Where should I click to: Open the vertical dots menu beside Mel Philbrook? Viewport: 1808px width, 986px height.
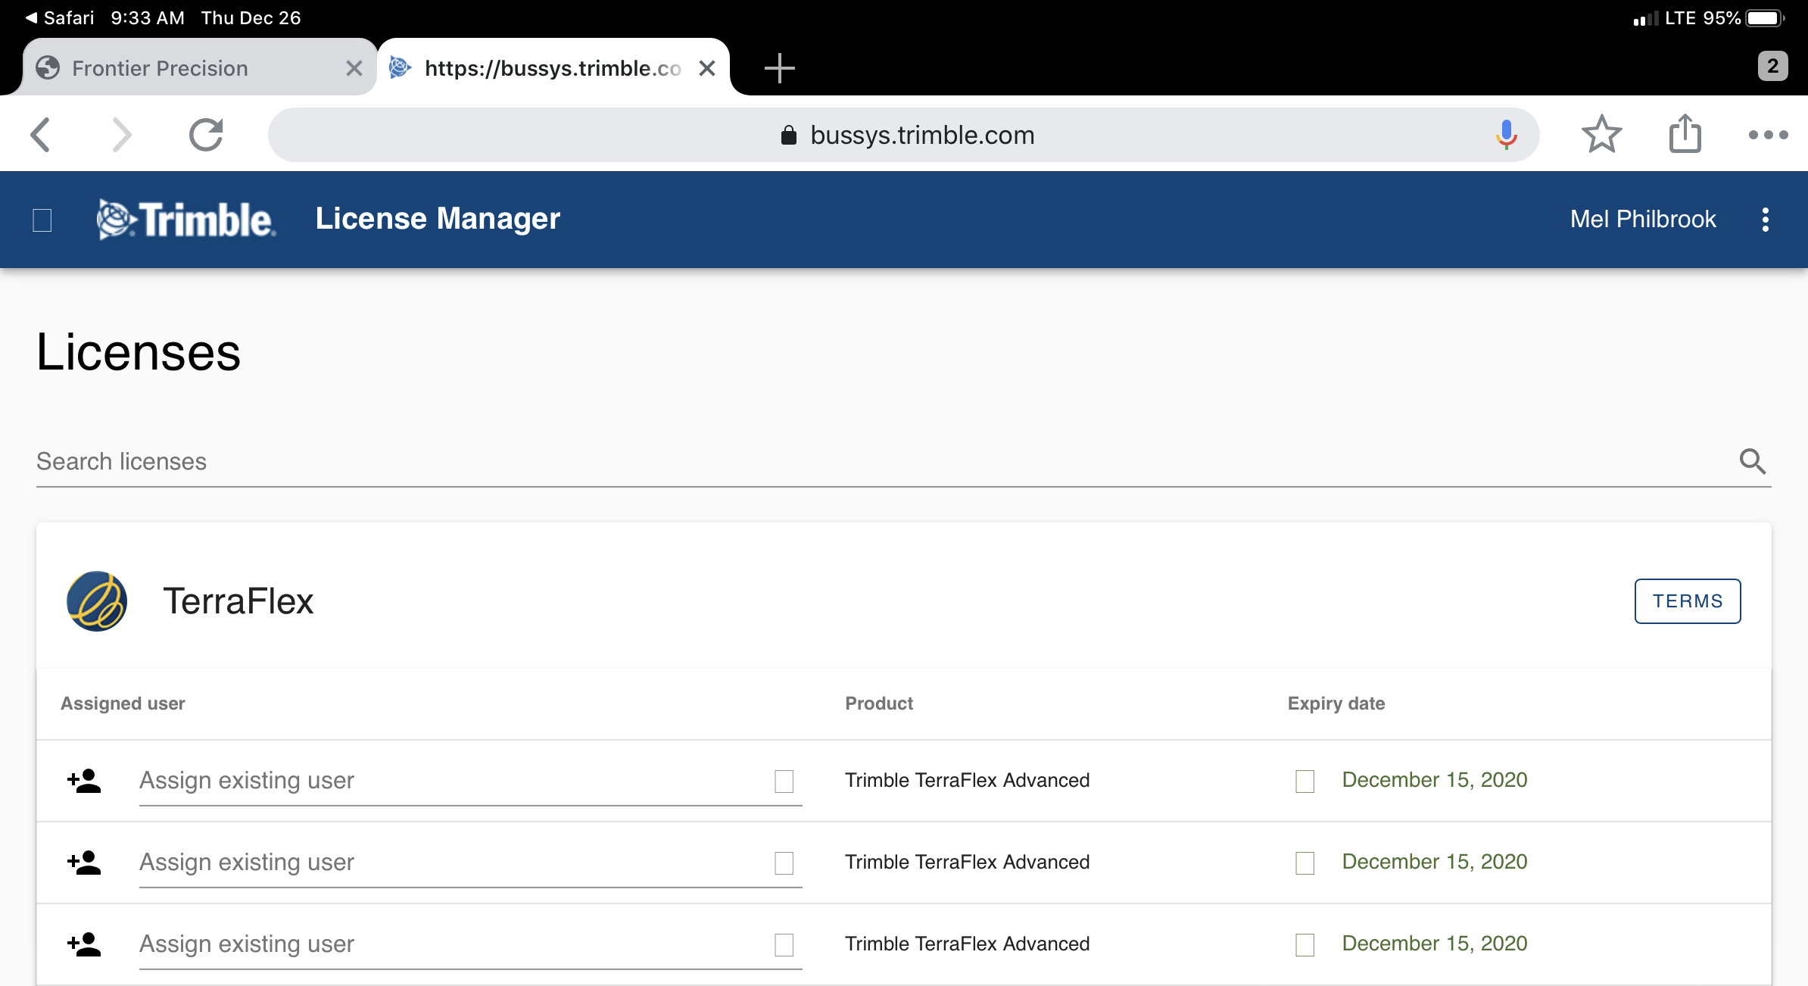pyautogui.click(x=1765, y=220)
